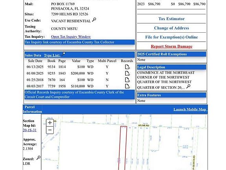Expand the legal description with its magnifier

188,87
